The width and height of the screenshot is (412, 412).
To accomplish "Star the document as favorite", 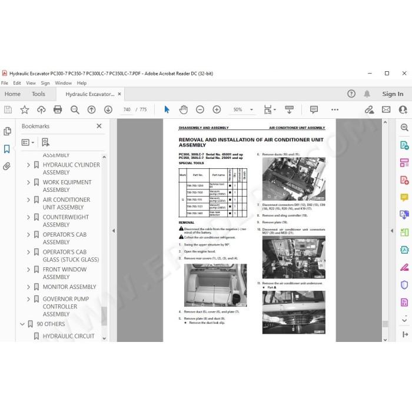I will (25, 109).
